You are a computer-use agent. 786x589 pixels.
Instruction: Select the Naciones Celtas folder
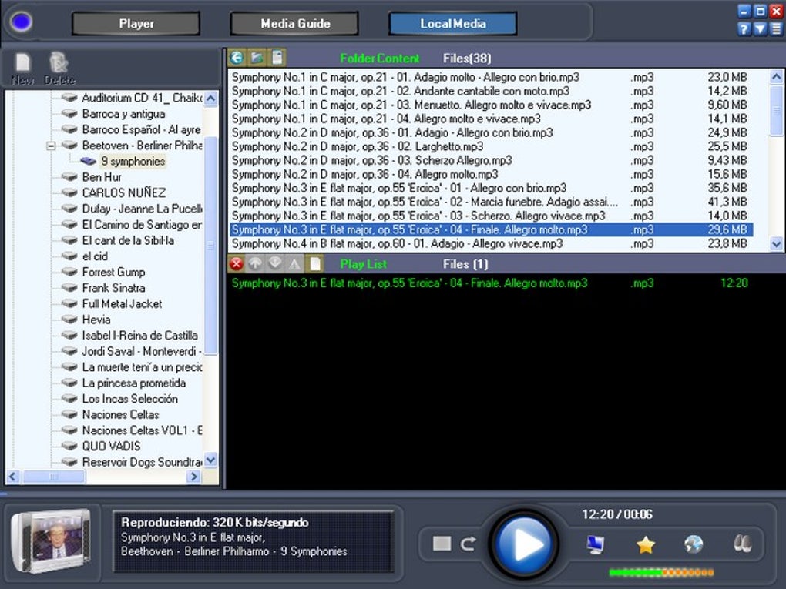(x=120, y=414)
